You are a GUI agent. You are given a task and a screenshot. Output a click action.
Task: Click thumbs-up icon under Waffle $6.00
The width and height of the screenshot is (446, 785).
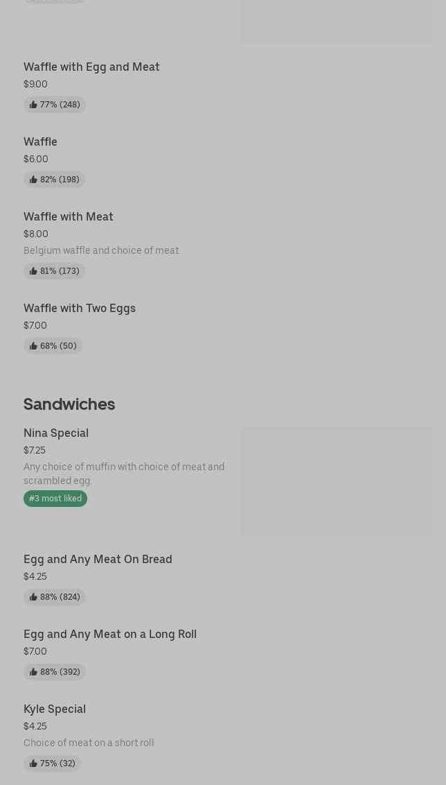coord(33,180)
